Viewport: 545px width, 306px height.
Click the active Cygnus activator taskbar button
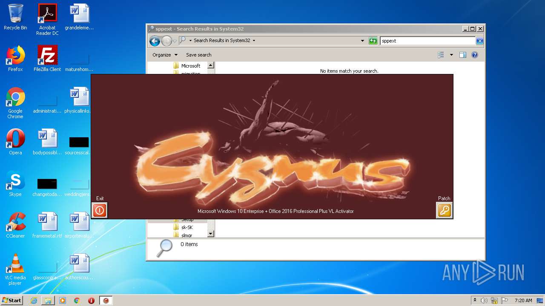pyautogui.click(x=106, y=300)
